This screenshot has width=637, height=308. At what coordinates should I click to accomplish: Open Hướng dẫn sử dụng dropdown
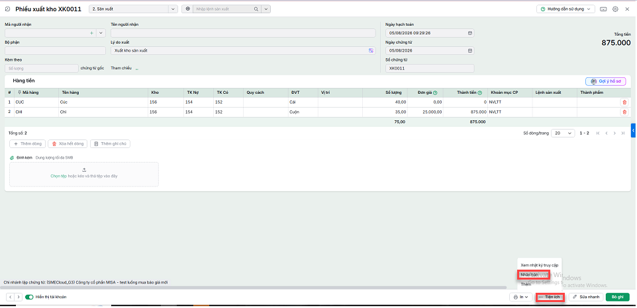[565, 9]
